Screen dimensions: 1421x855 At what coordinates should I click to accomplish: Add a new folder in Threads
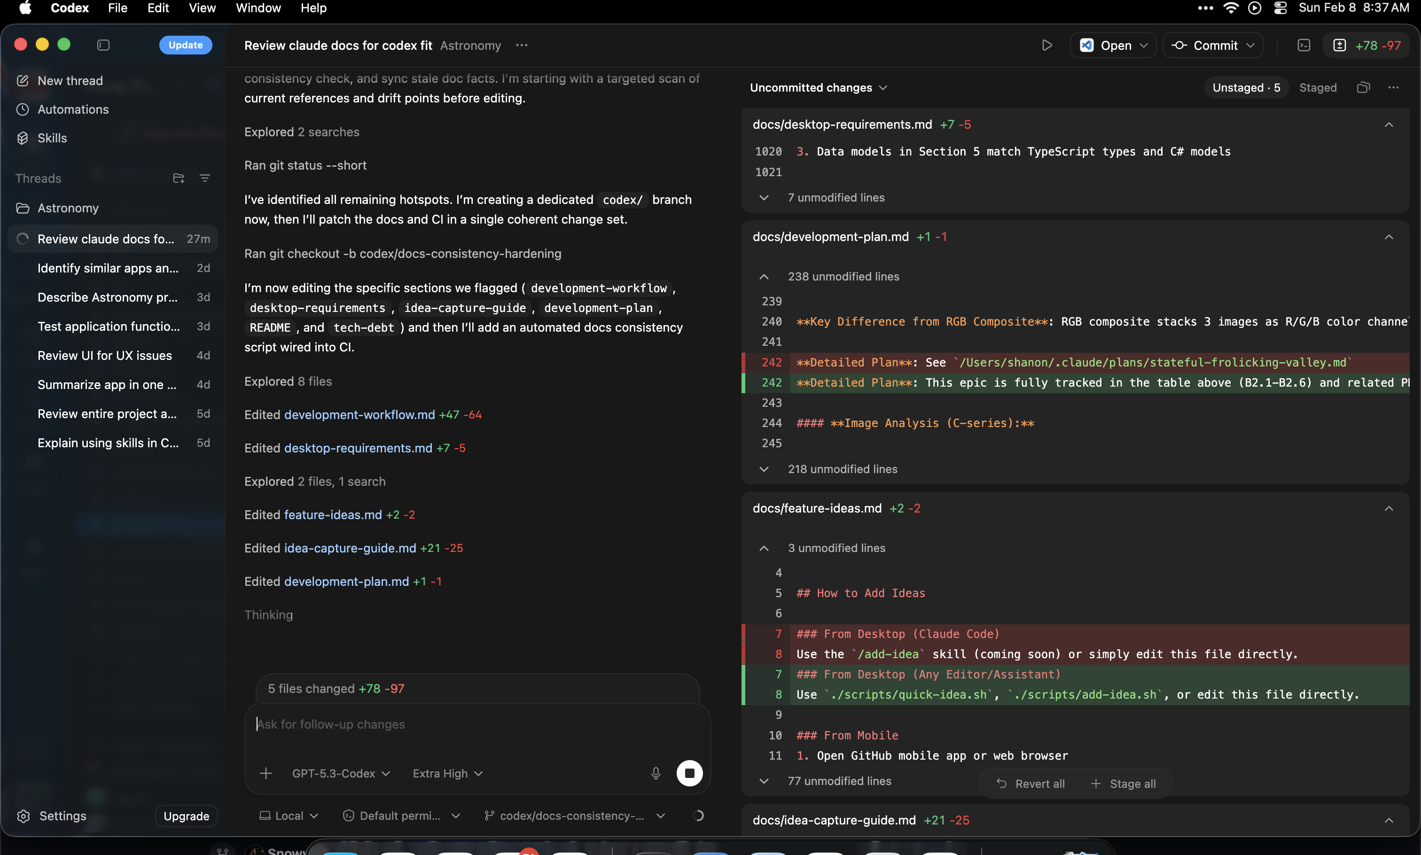tap(179, 178)
